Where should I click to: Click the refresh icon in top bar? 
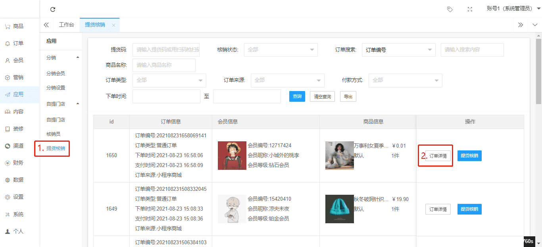click(53, 9)
